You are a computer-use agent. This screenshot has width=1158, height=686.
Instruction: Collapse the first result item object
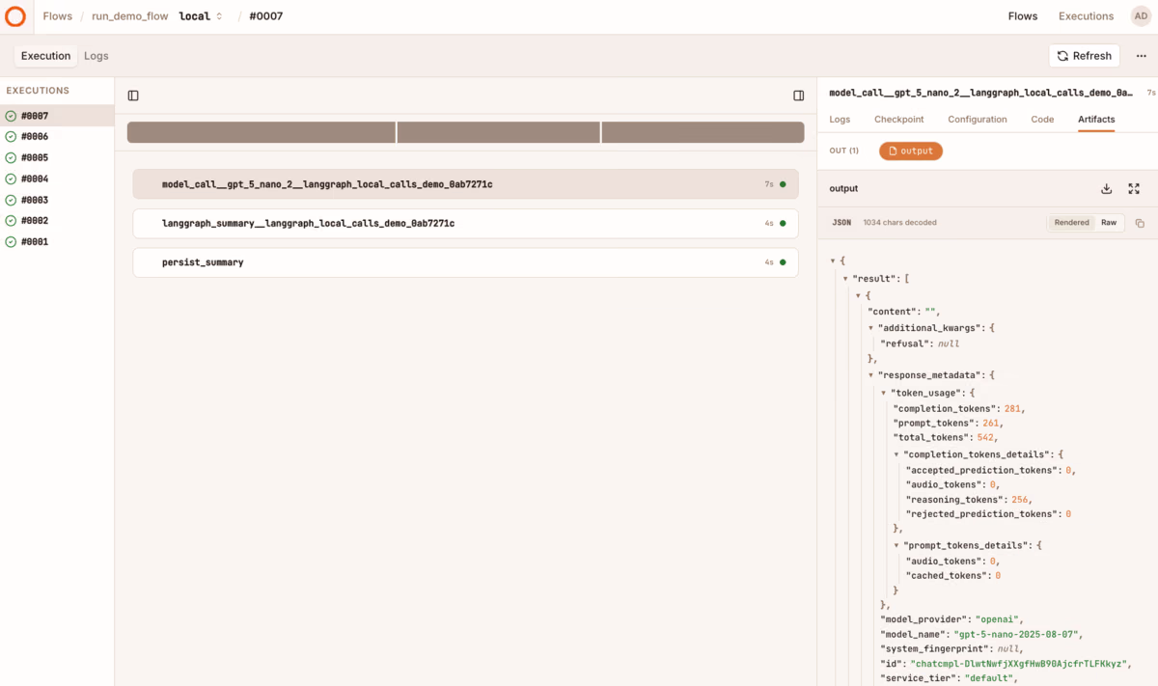coord(859,295)
